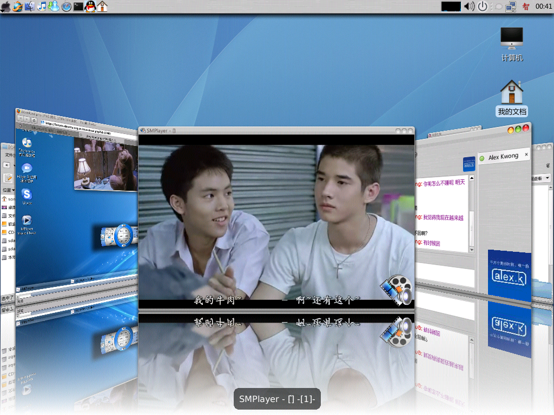Launch the Safari compass browser icon

[66, 6]
